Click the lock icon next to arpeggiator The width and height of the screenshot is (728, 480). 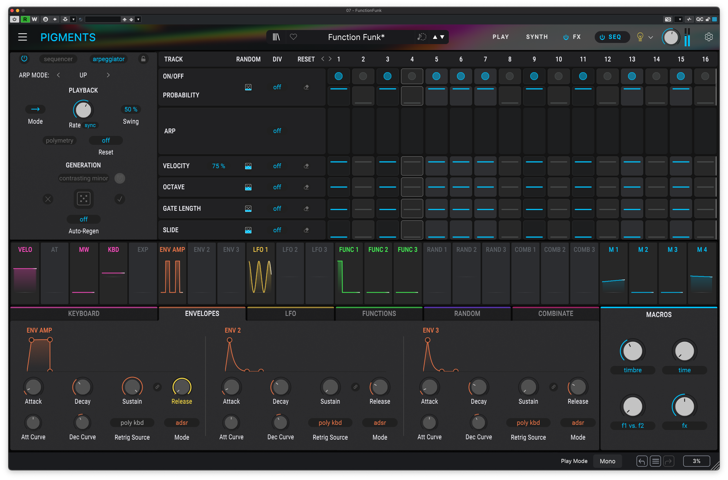coord(143,59)
